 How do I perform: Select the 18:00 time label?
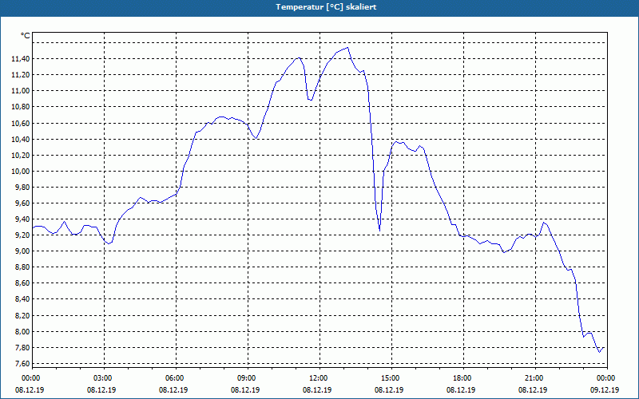(462, 378)
